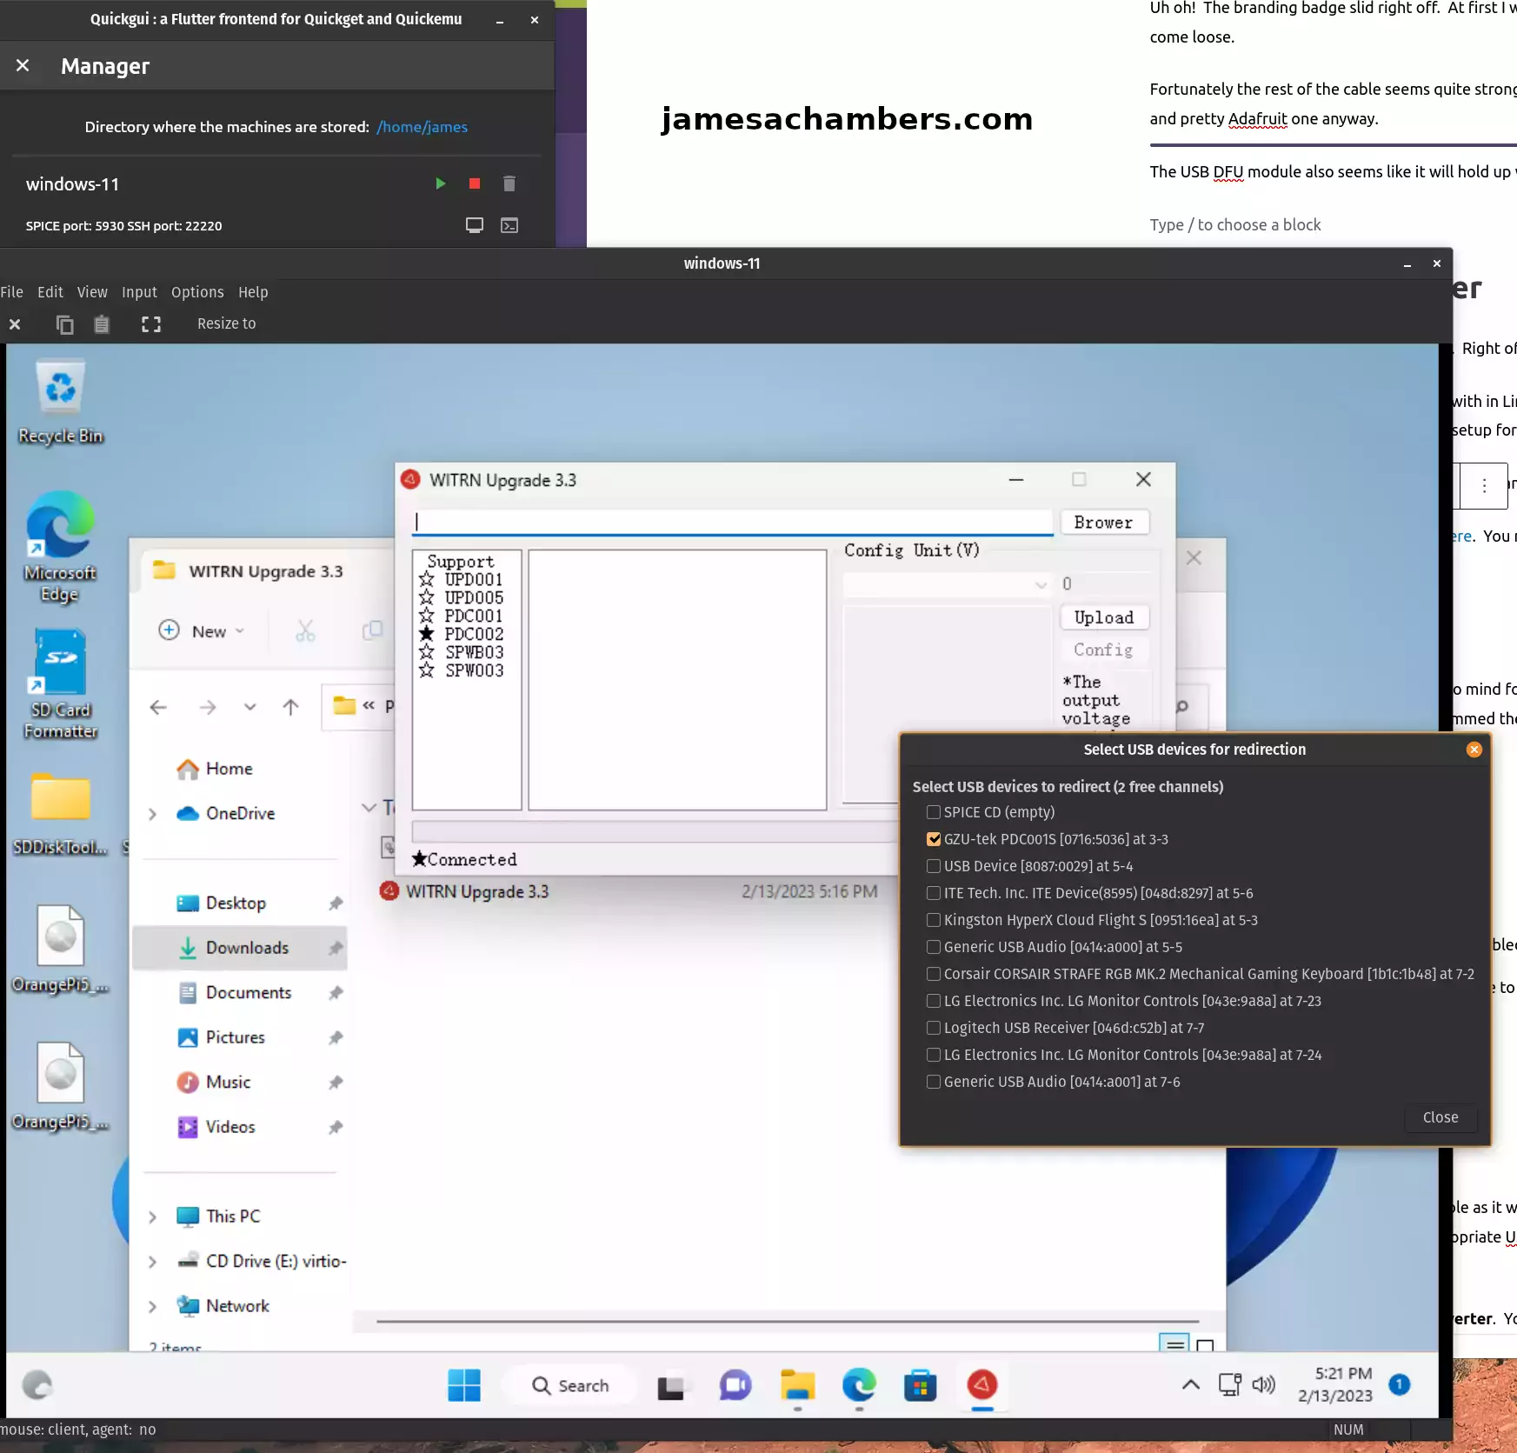Check LG Monitor Controls at 7-23 checkbox

934,1001
